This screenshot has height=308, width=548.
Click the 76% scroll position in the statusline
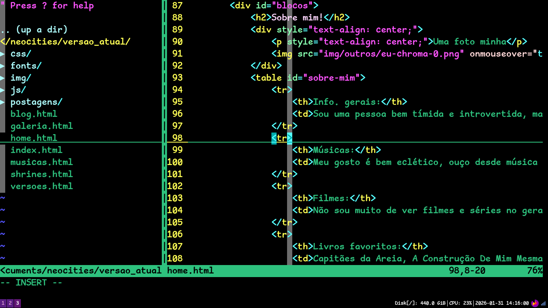[x=536, y=270]
